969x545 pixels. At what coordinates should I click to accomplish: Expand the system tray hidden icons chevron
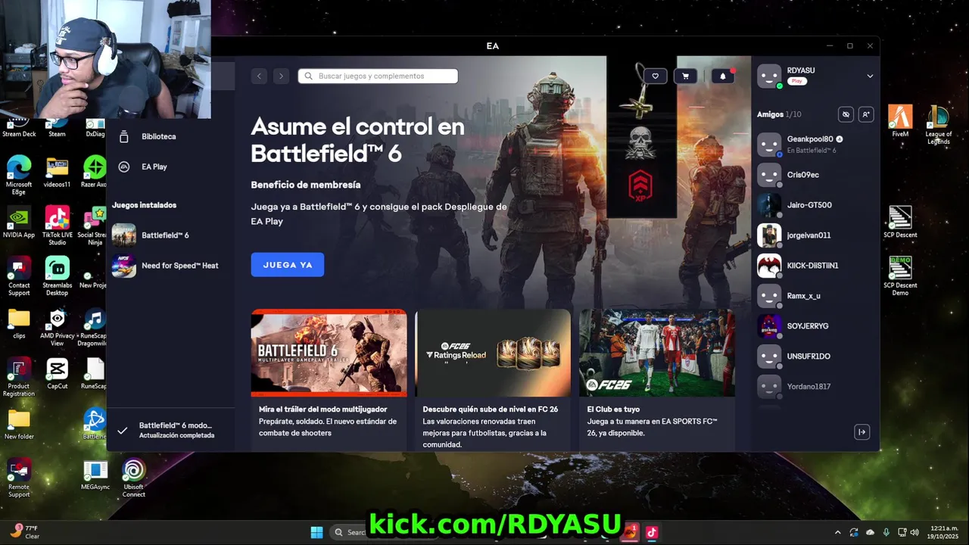click(x=837, y=532)
